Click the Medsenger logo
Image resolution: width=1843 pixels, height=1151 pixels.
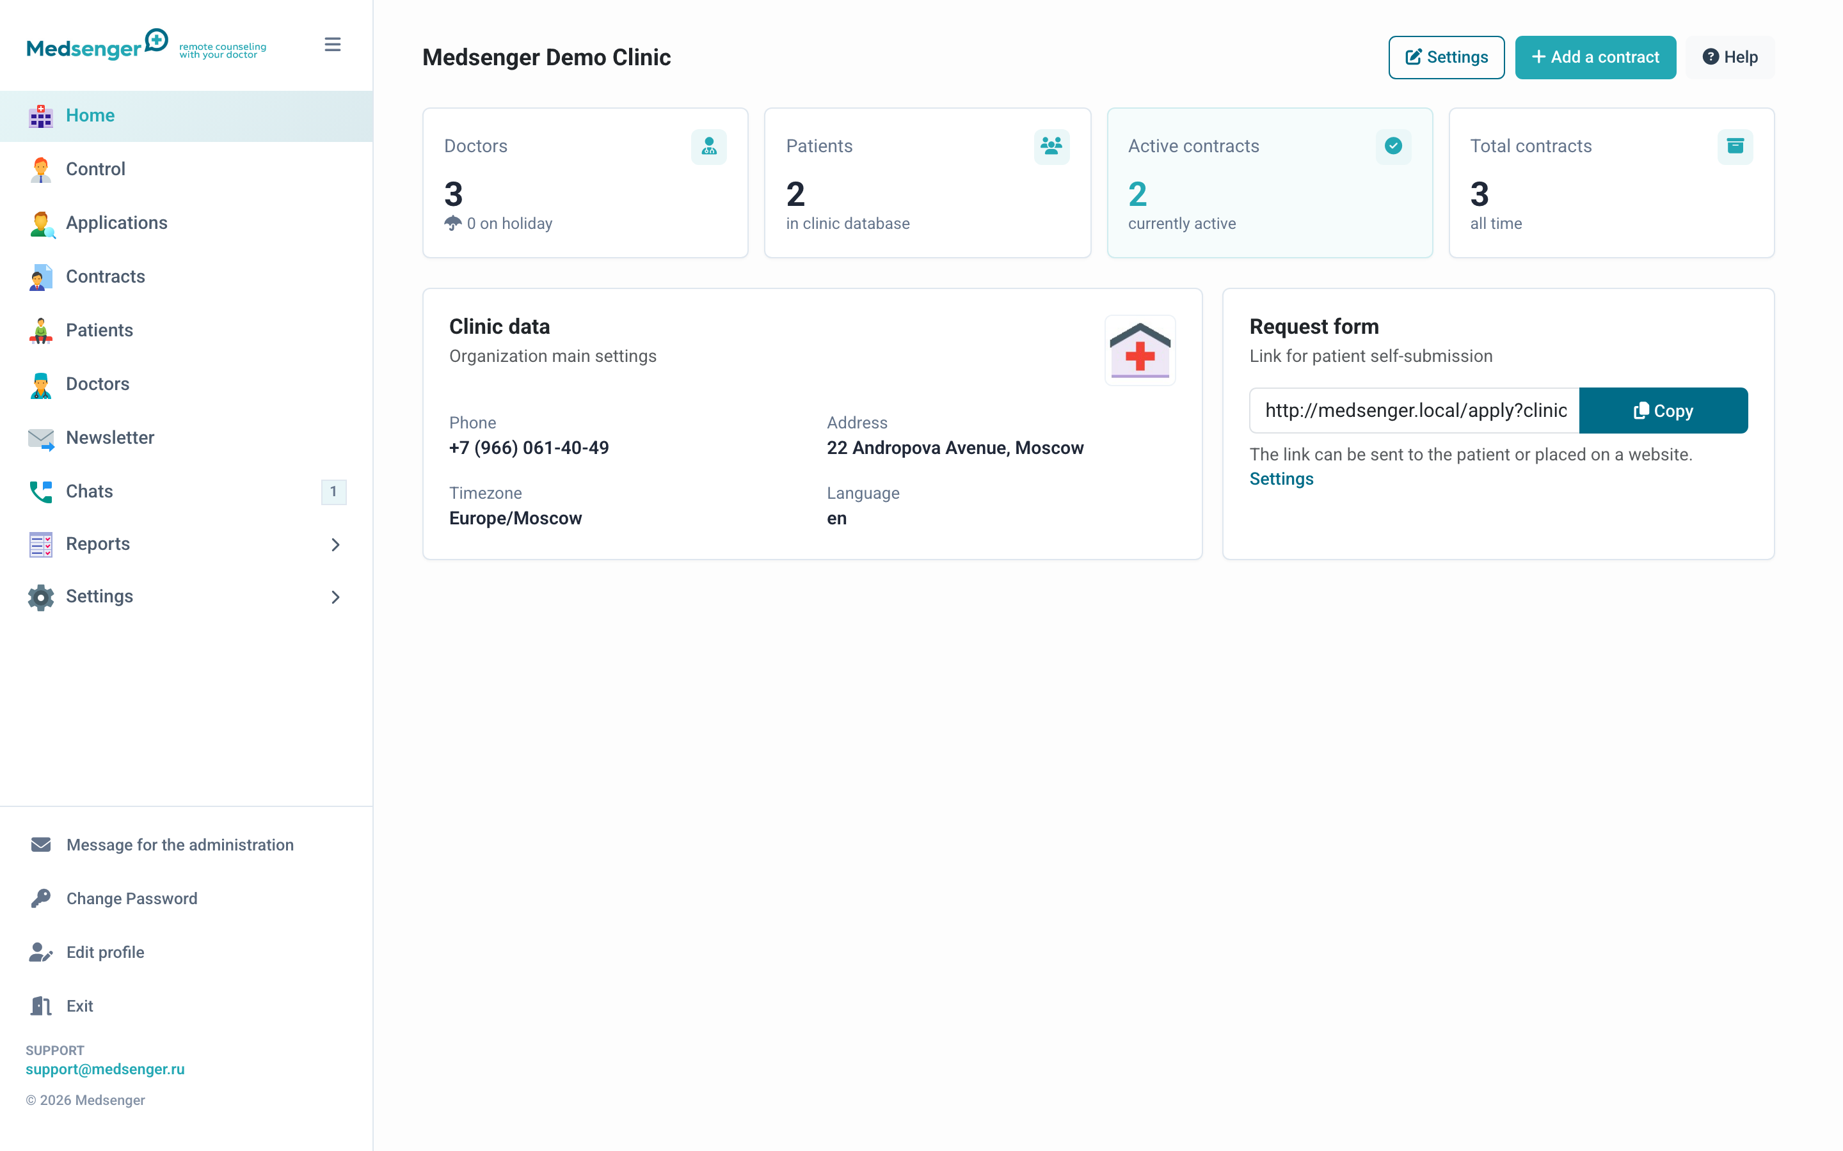(x=146, y=45)
